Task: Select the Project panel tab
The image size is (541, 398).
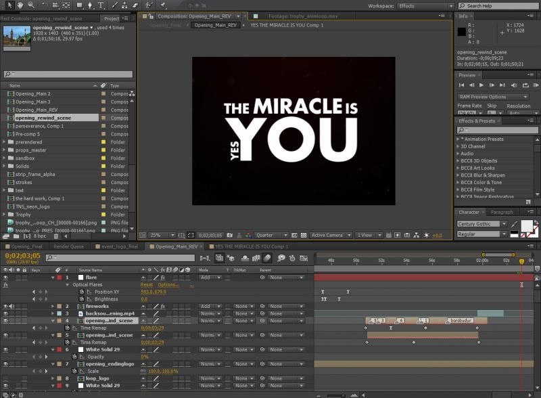Action: tap(112, 18)
